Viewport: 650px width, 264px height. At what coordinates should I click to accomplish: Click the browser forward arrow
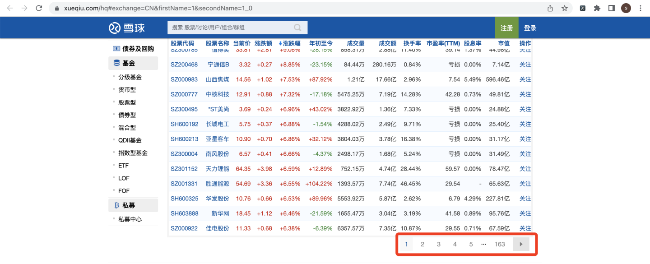tap(24, 8)
